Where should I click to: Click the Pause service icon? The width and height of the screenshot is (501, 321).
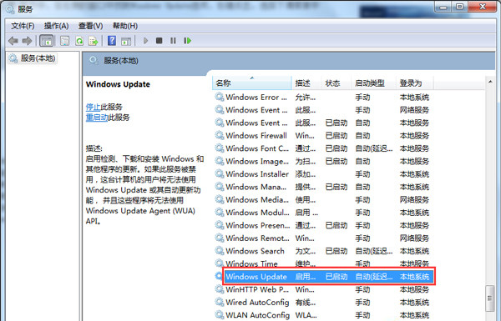click(x=173, y=41)
